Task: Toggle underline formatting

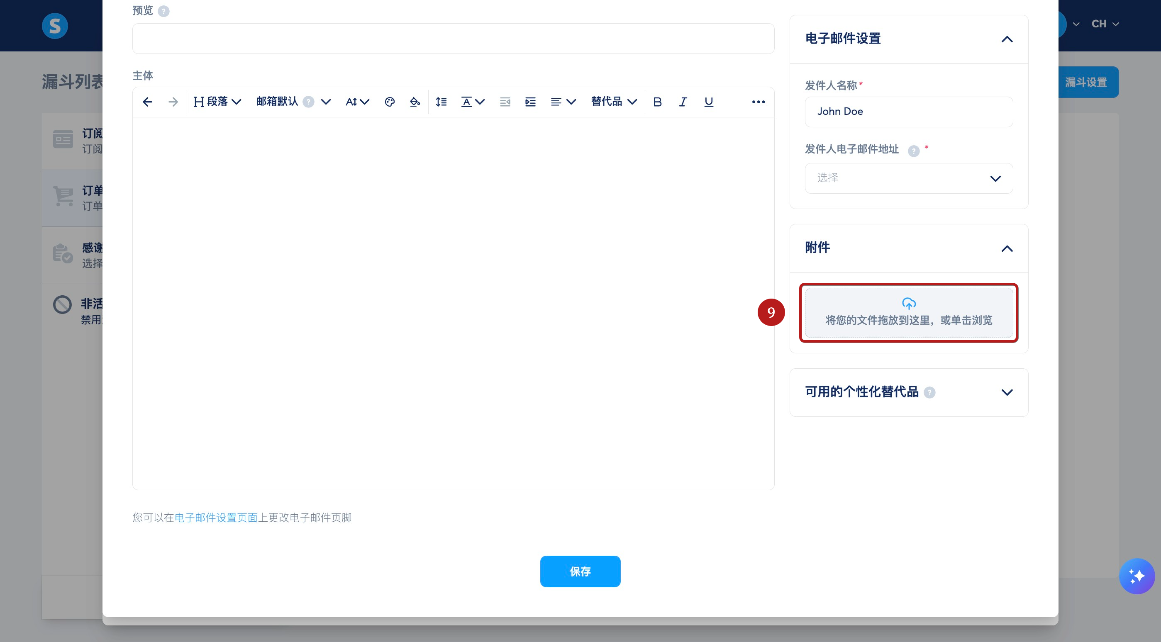Action: pos(708,102)
